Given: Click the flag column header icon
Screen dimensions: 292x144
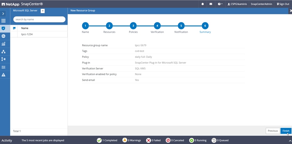Looking at the screenshot, I should tap(14, 28).
